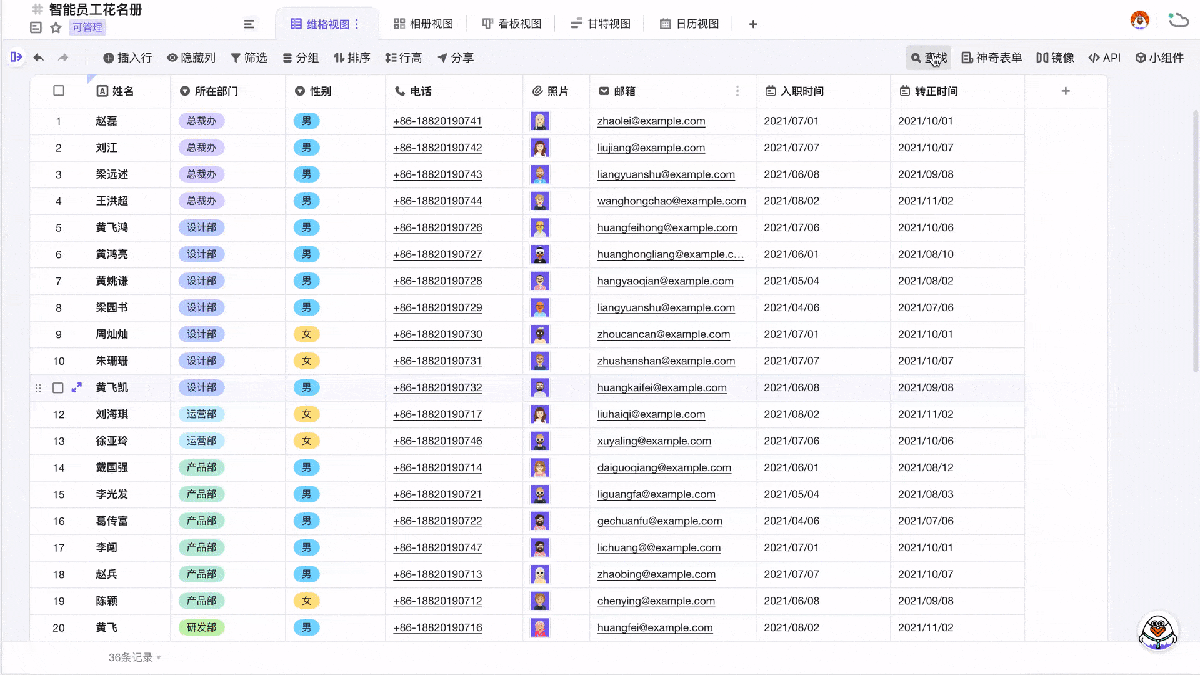Screen dimensions: 1200x675
Task: Open the email link zhaolei@example.com
Action: coord(652,121)
